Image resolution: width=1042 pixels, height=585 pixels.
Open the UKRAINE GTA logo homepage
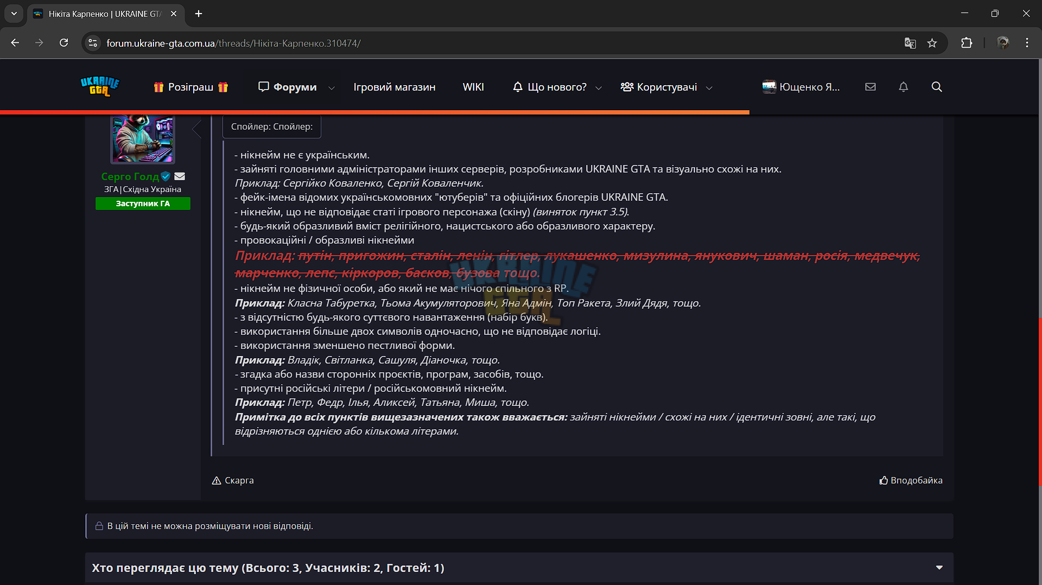[100, 86]
